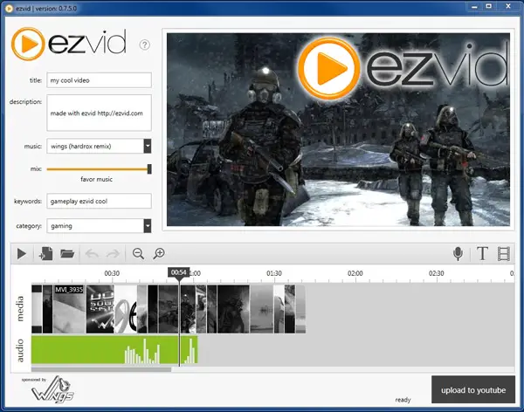Open the music dropdown arrow
The height and width of the screenshot is (412, 524).
tap(148, 146)
